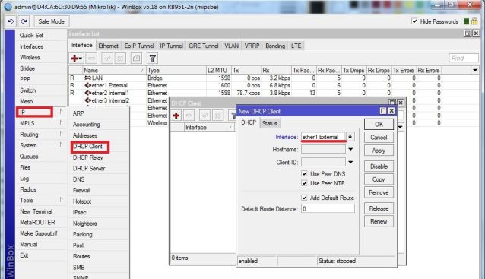Image resolution: width=485 pixels, height=279 pixels.
Task: Add DHCP client with red plus button
Action: [x=176, y=116]
